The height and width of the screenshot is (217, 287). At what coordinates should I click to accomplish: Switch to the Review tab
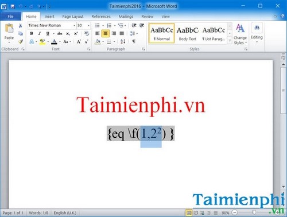[x=148, y=17]
